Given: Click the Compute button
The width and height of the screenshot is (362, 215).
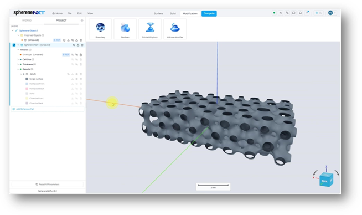Looking at the screenshot, I should 209,13.
